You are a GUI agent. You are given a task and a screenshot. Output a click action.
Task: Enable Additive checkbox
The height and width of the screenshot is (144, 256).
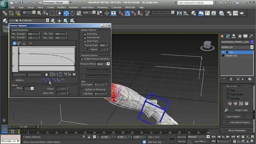[14, 80]
